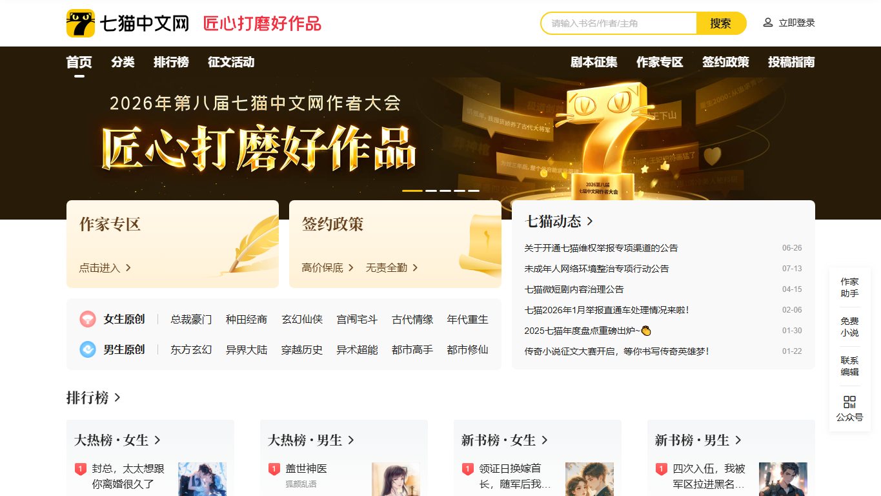Click 立即登录 link
The image size is (881, 496).
[x=796, y=23]
